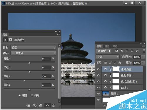The image size is (147, 110).
Task: Select the 相对 (Relative) radio button
Action: click(x=19, y=95)
